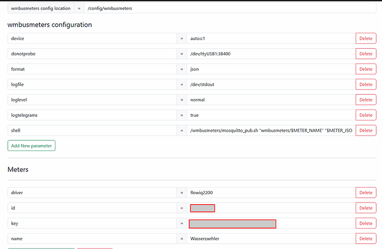Click the shell parameter name field
Viewport: 382px width, 249px height.
coord(92,131)
